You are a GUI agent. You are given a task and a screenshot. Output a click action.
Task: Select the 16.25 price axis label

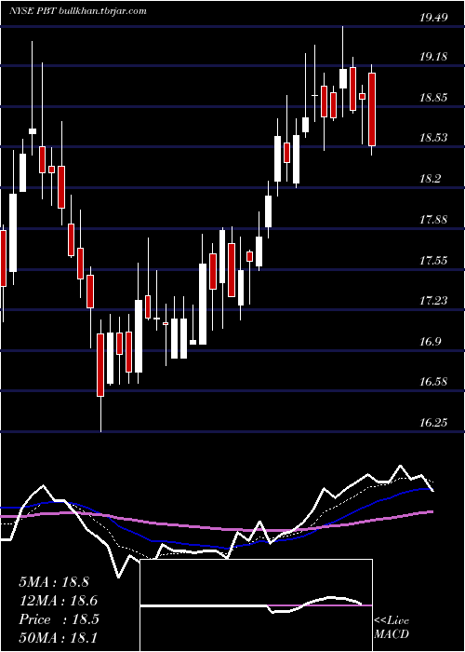(x=433, y=423)
